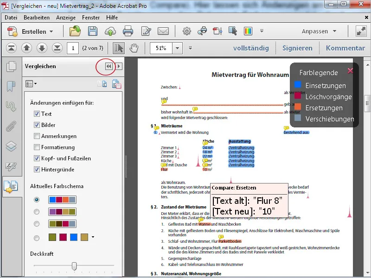
Task: Uncheck the Bilder checkbox
Action: pyautogui.click(x=37, y=125)
